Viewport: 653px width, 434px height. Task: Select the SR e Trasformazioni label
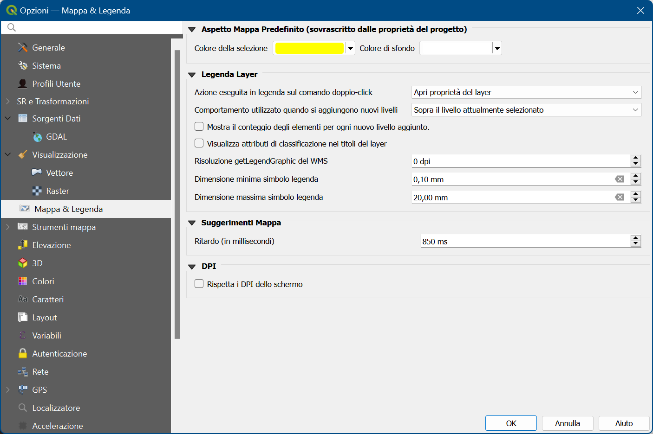click(53, 101)
